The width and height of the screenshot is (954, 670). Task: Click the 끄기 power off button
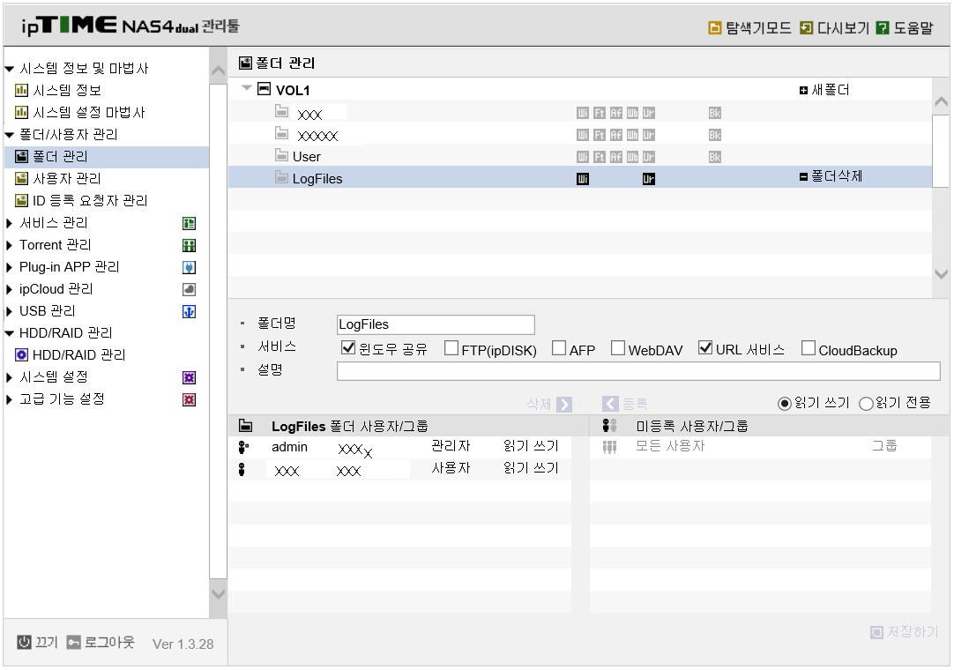[x=37, y=642]
